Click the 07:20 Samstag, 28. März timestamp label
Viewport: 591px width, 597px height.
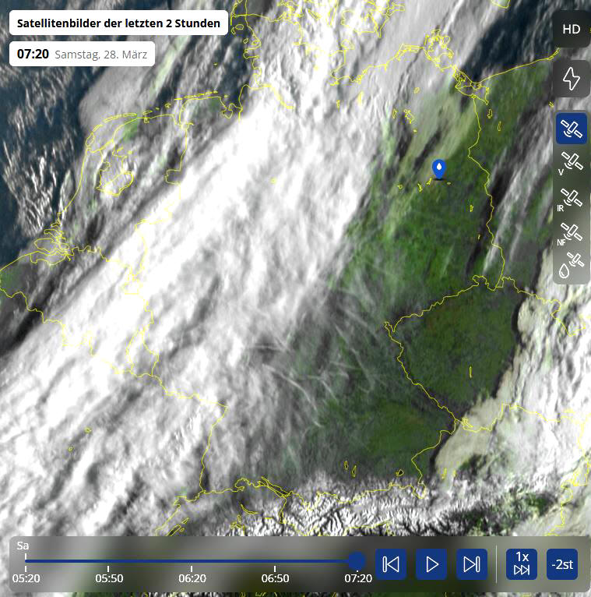click(x=82, y=55)
